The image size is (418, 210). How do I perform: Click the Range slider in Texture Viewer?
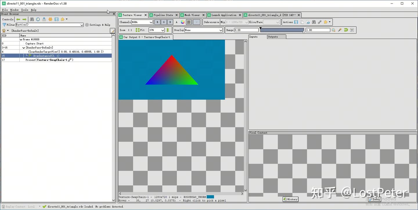282,30
